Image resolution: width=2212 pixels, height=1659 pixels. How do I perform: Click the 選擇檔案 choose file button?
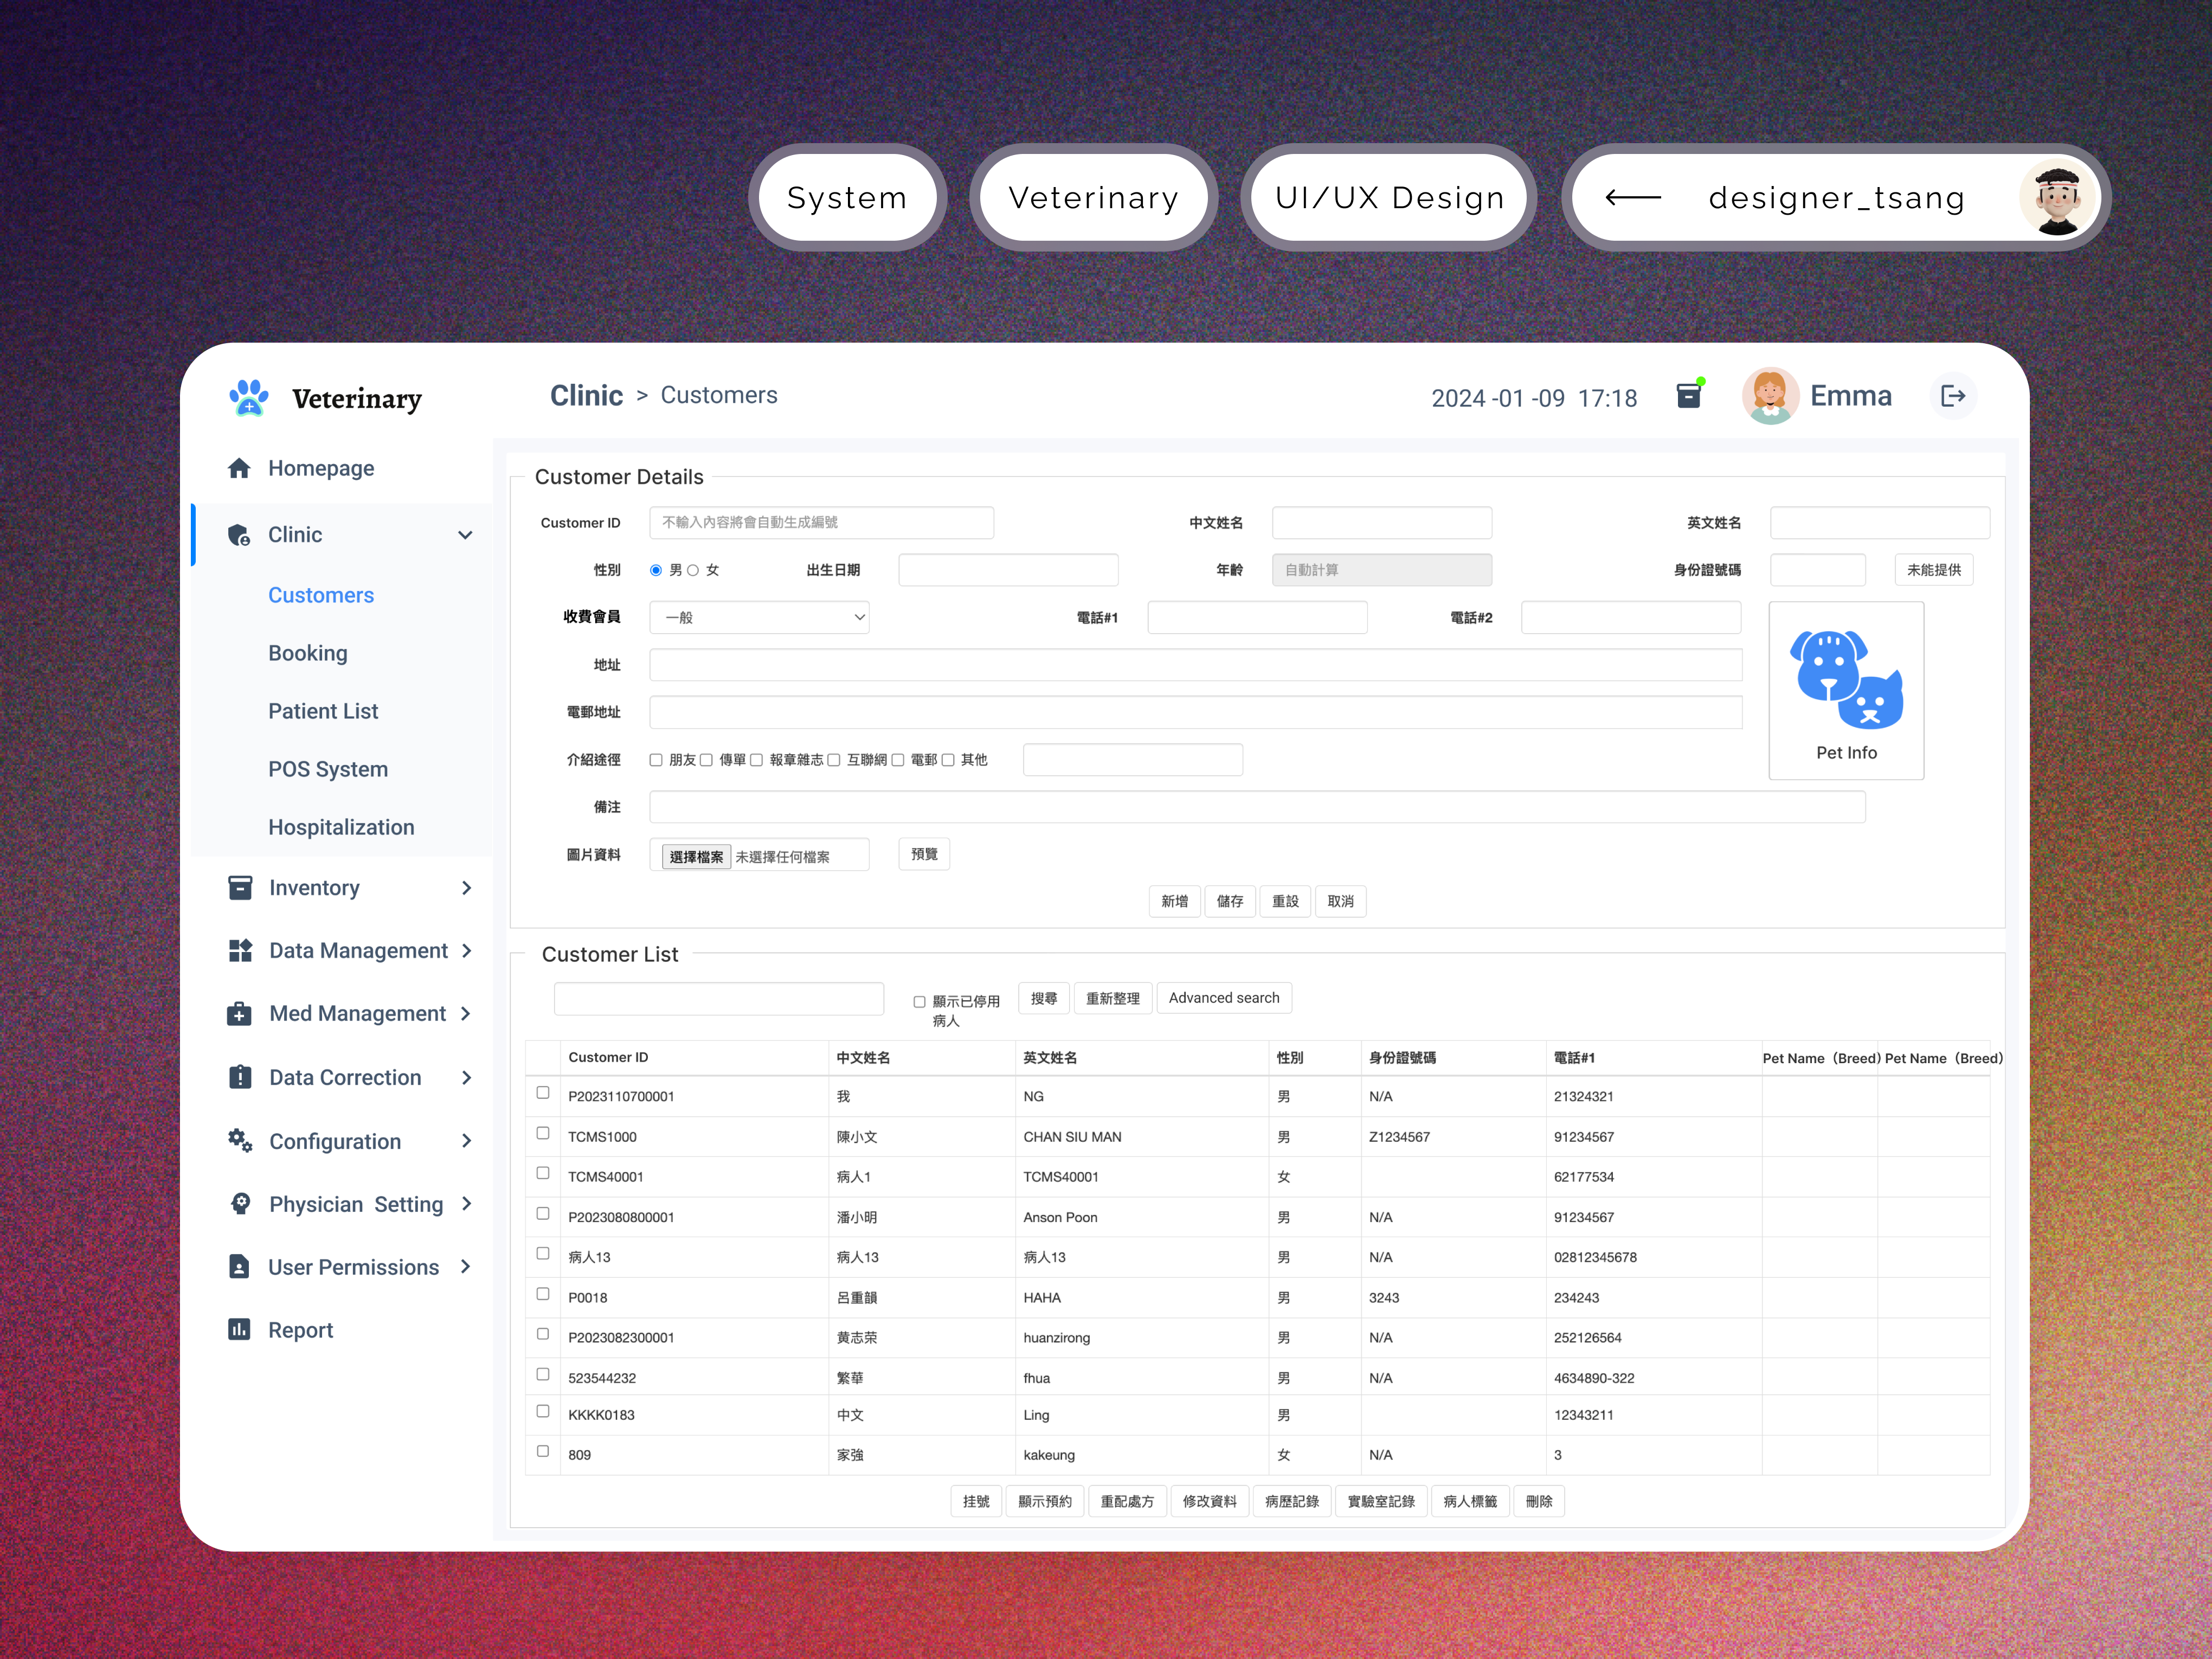click(696, 857)
